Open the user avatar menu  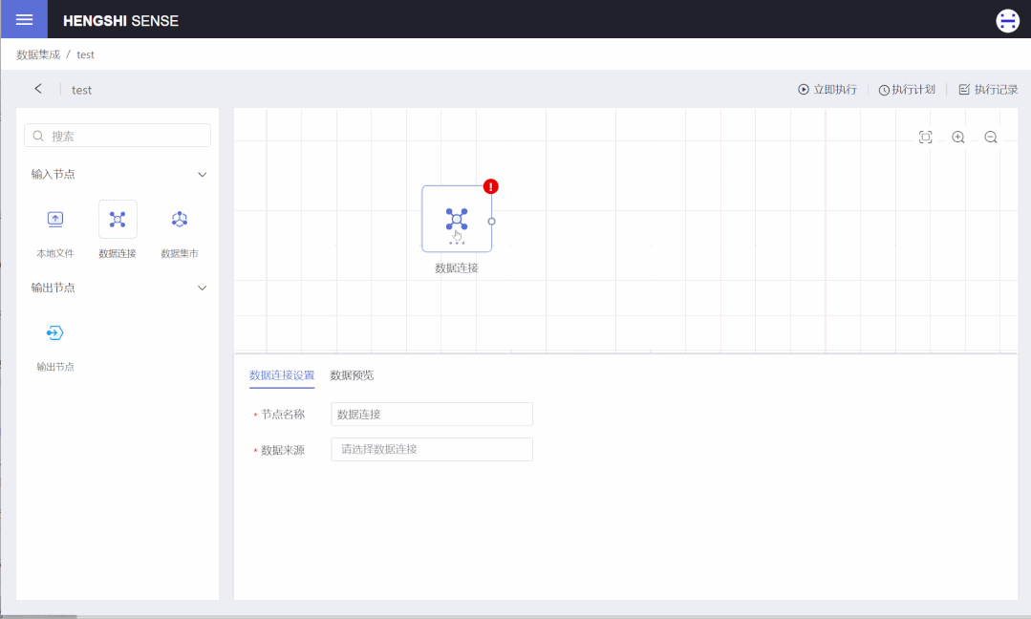point(1007,20)
